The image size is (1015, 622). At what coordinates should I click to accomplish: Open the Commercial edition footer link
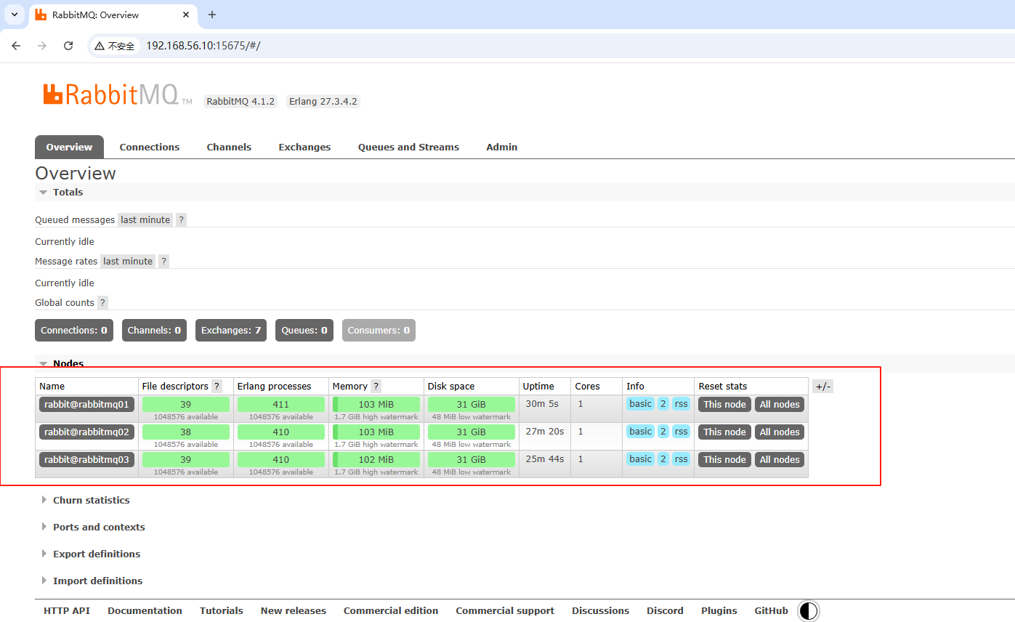[391, 611]
